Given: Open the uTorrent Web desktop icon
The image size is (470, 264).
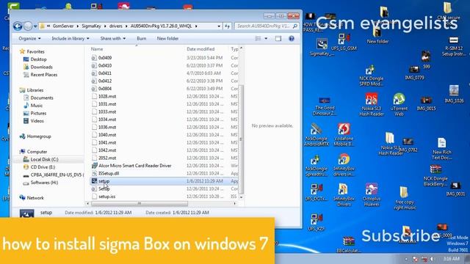Looking at the screenshot, I should click(399, 105).
